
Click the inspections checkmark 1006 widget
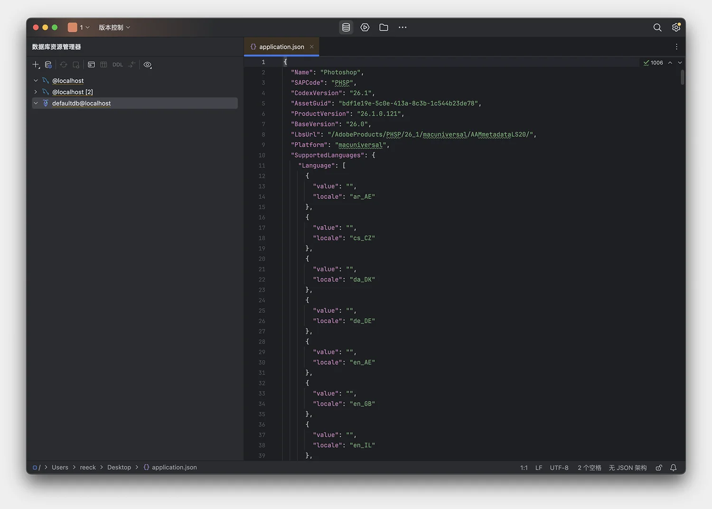pyautogui.click(x=653, y=63)
